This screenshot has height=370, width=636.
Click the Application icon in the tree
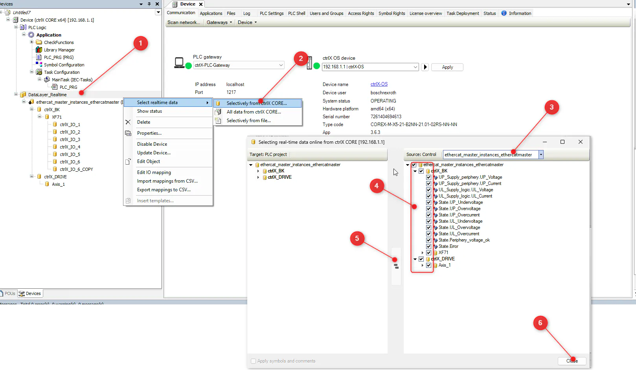click(x=31, y=35)
